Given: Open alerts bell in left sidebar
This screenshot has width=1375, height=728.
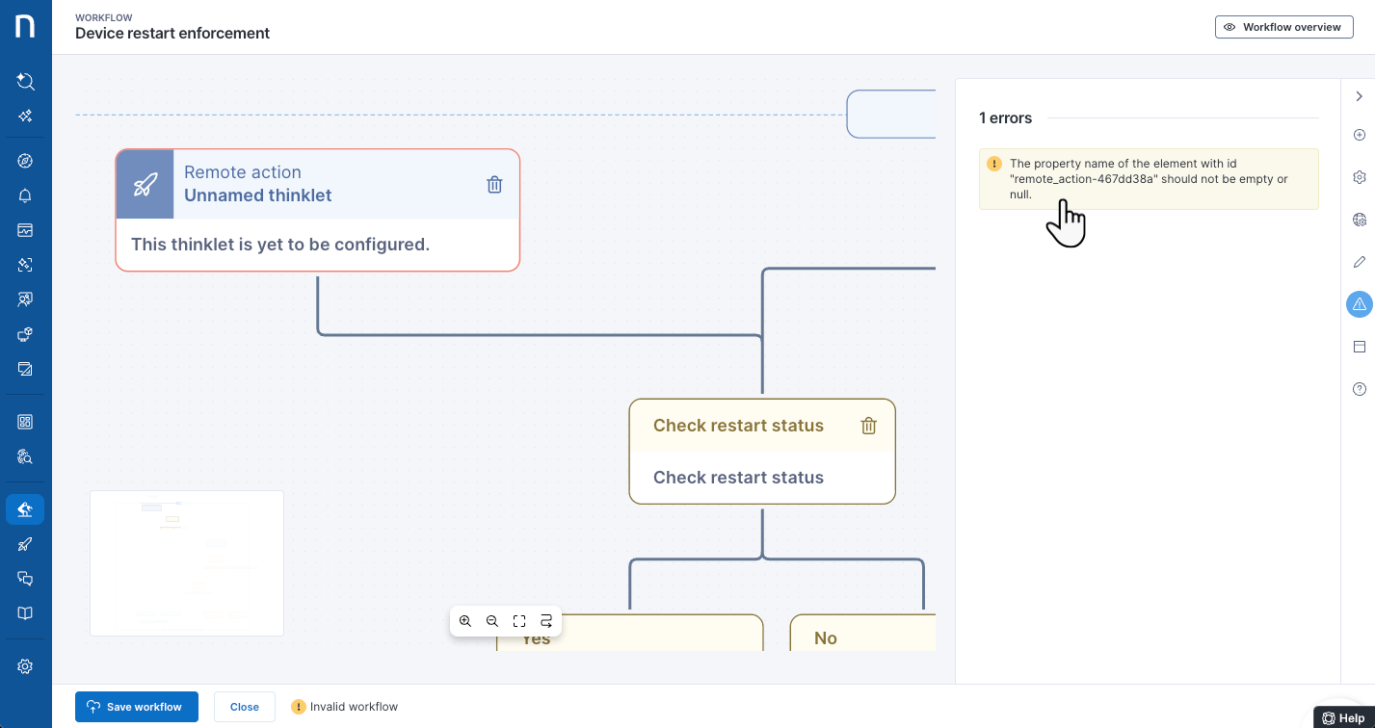Looking at the screenshot, I should pos(26,195).
